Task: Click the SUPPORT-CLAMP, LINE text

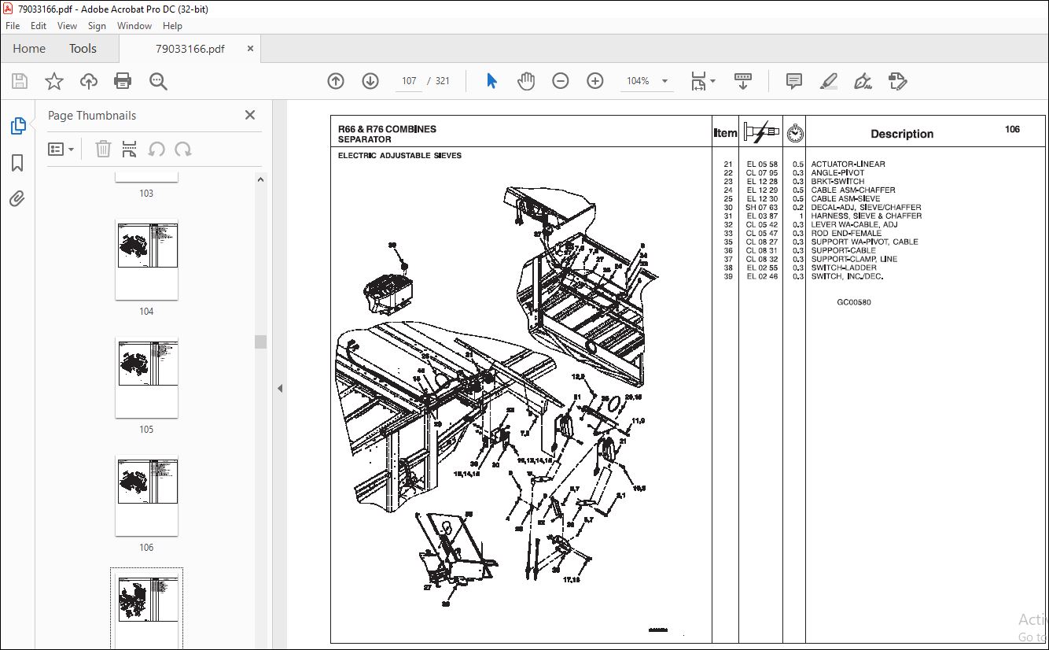Action: pos(854,259)
